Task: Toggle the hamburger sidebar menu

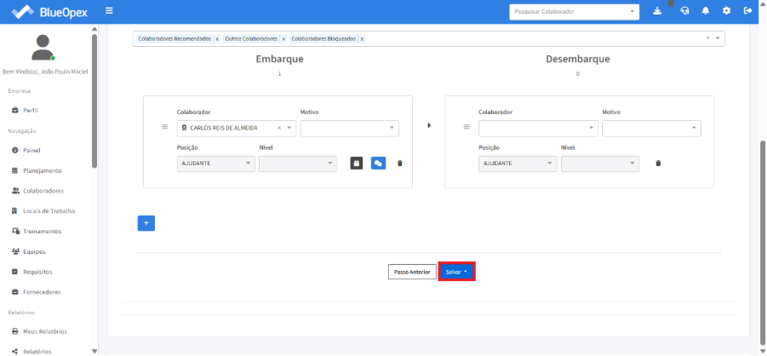Action: pyautogui.click(x=109, y=11)
